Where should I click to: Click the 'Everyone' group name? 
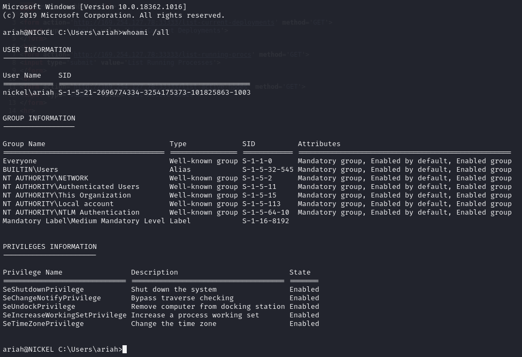point(20,161)
